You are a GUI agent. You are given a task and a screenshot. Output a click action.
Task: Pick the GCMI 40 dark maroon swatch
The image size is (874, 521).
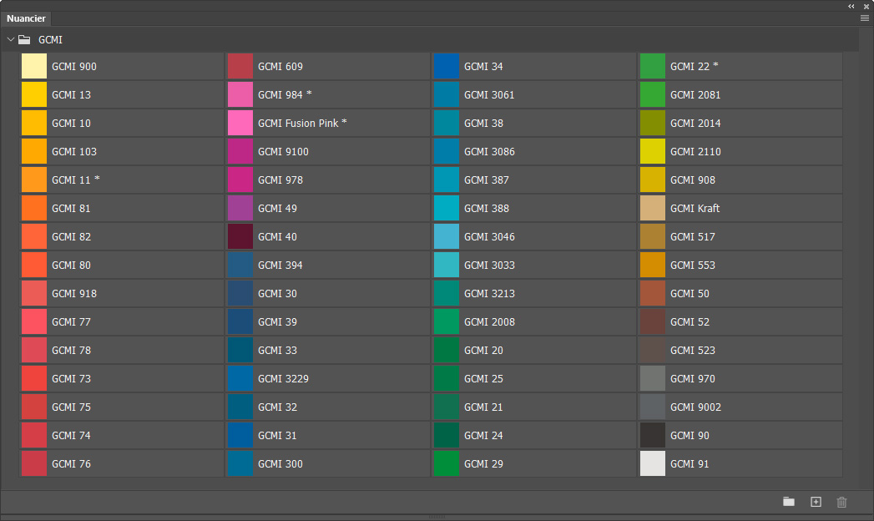pyautogui.click(x=240, y=236)
